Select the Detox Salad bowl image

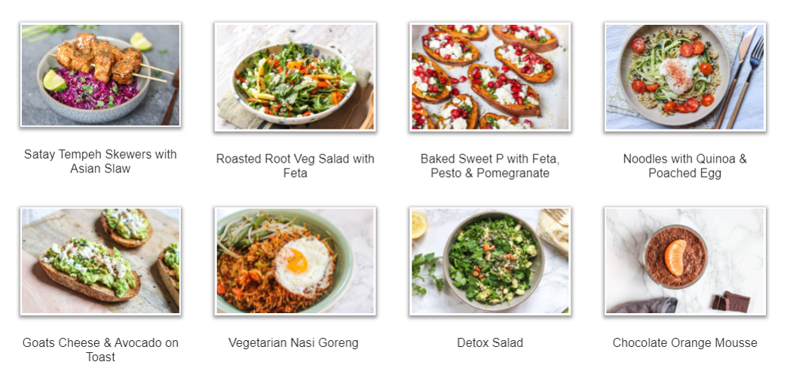tap(490, 261)
